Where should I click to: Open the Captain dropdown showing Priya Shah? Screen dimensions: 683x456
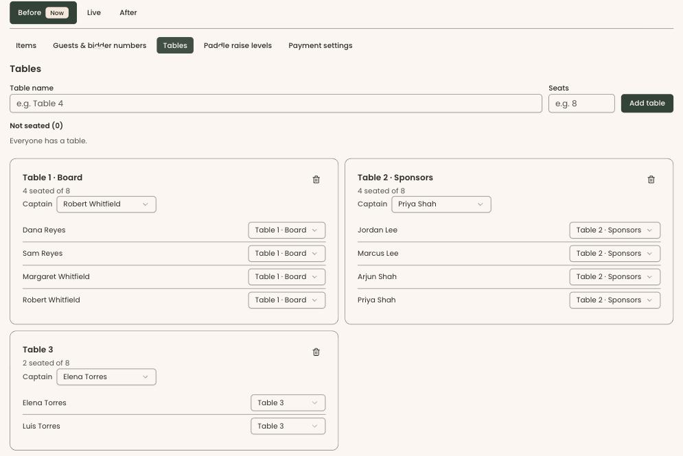[x=441, y=204]
